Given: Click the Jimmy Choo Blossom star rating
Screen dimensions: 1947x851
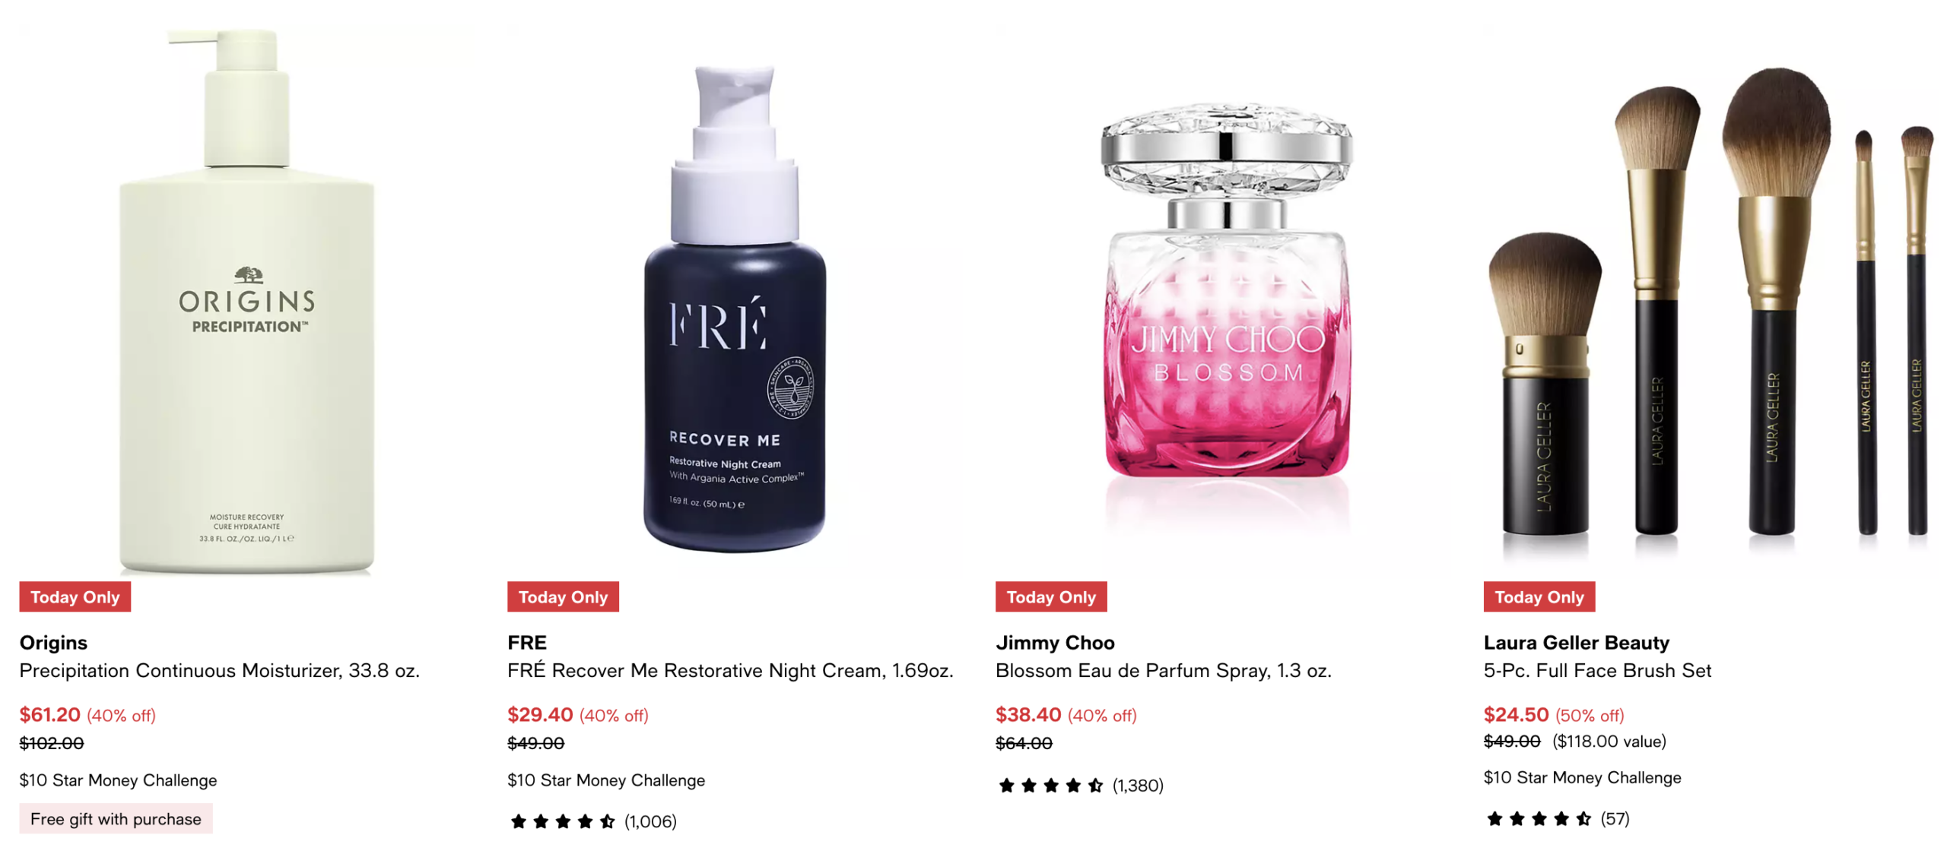Looking at the screenshot, I should pos(1051,786).
